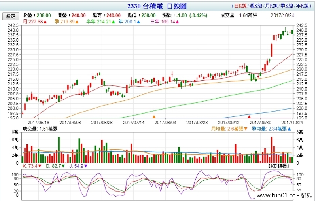Click the three-year average 三年:165.14 label

coord(165,22)
